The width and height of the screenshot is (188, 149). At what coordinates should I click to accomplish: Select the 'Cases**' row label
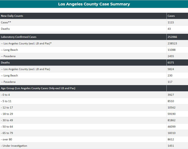pyautogui.click(x=6, y=22)
